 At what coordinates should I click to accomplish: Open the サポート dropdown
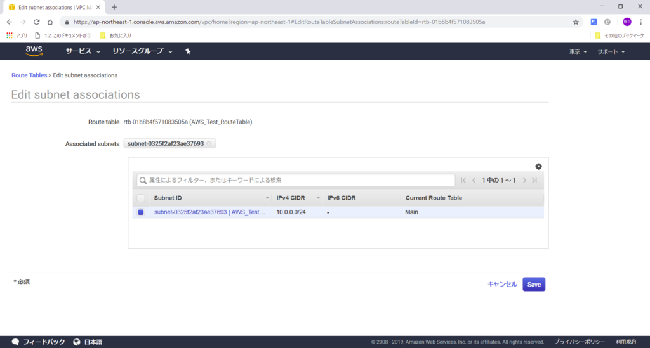click(611, 52)
